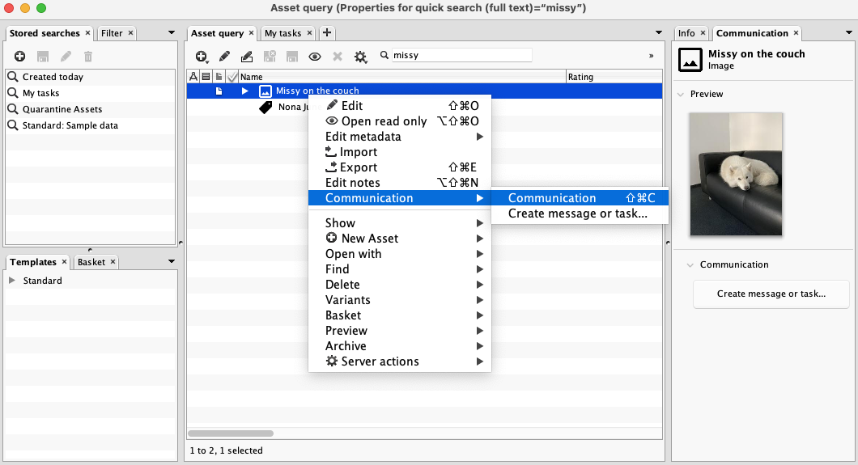Click the edit metadata icon with pencil and page

[x=247, y=57]
